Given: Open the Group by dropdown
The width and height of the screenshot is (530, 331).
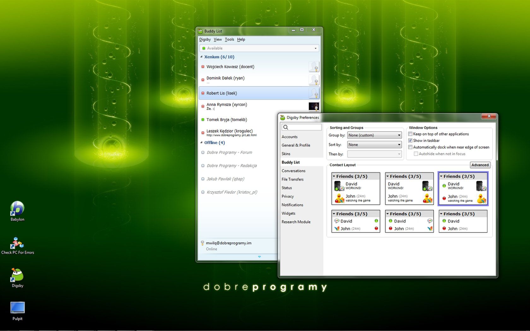Looking at the screenshot, I should (374, 135).
